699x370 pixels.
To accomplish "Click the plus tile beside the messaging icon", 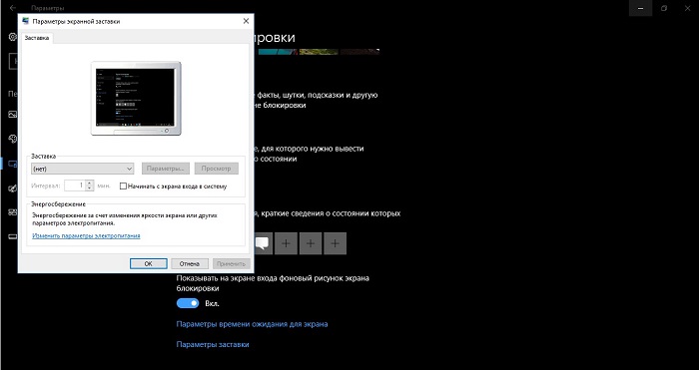I will pos(286,243).
